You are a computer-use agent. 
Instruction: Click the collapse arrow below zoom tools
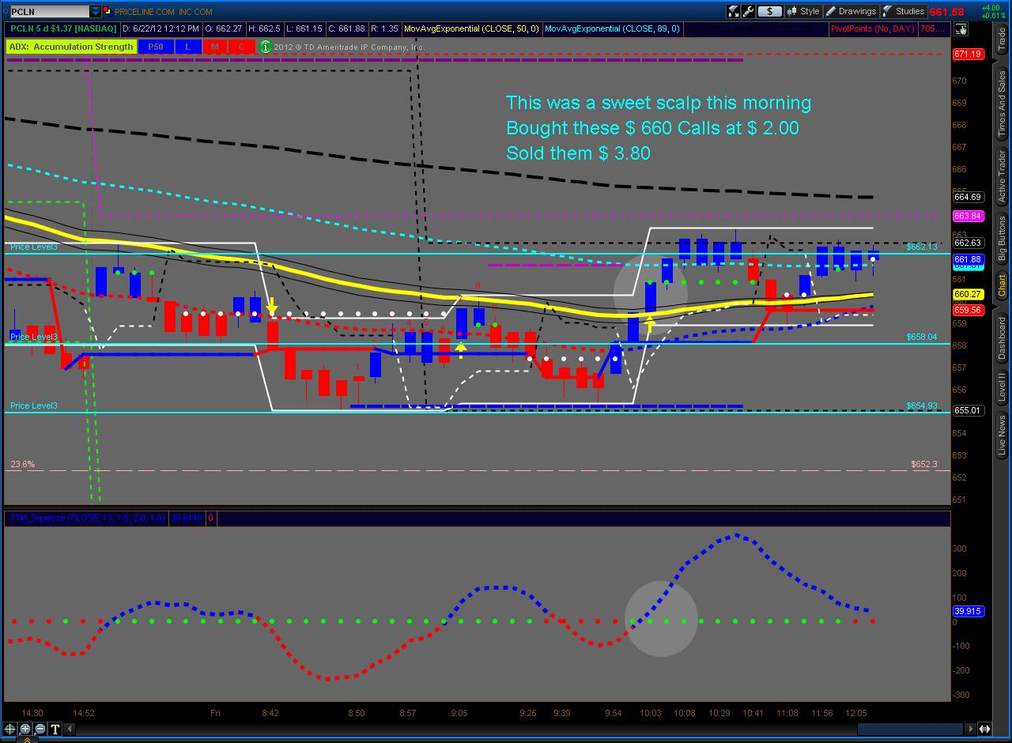(x=26, y=740)
